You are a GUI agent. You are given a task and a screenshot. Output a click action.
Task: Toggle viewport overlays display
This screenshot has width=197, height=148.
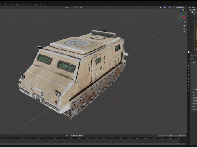coord(170,7)
